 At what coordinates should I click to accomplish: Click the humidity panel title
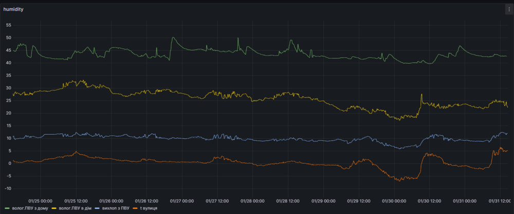coord(13,10)
